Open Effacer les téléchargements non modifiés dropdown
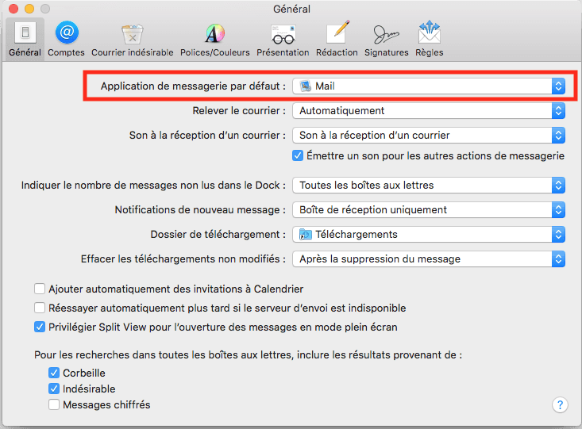582x429 pixels. 429,259
